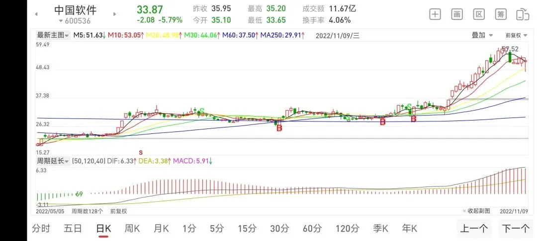Switch to the 季K tab
This screenshot has height=241, width=537.
click(x=380, y=229)
